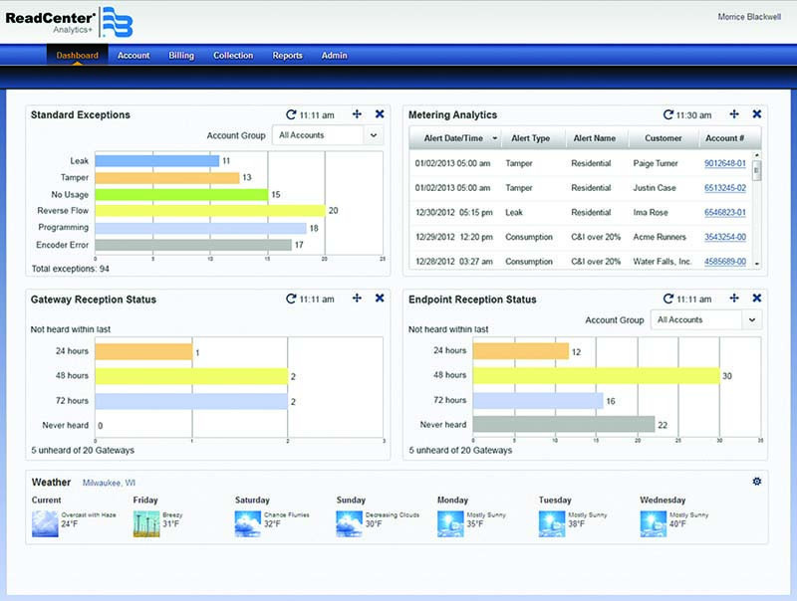Refresh the Standard Exceptions panel
This screenshot has width=797, height=601.
tap(291, 115)
